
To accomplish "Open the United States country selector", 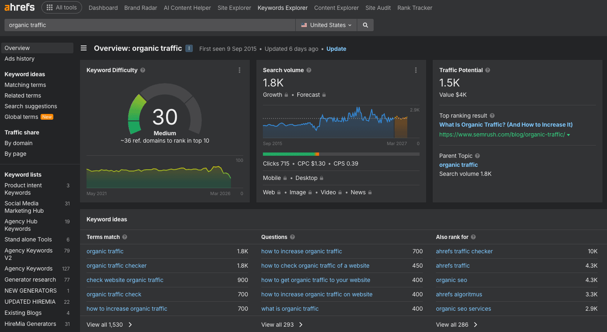I will (x=326, y=25).
